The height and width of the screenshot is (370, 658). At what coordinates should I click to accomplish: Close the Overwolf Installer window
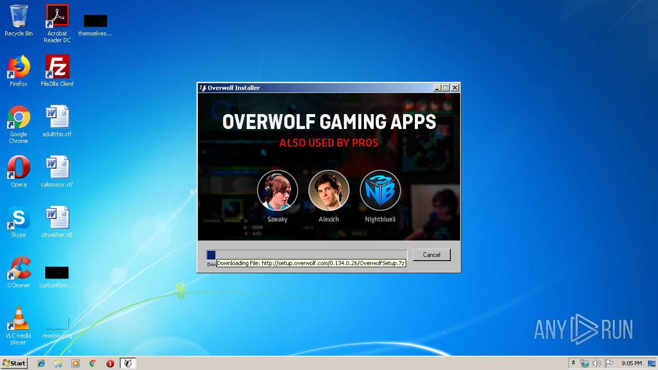455,88
